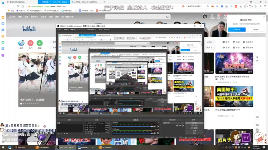Open browser downloads icon
The width and height of the screenshot is (268, 150).
(x=241, y=6)
